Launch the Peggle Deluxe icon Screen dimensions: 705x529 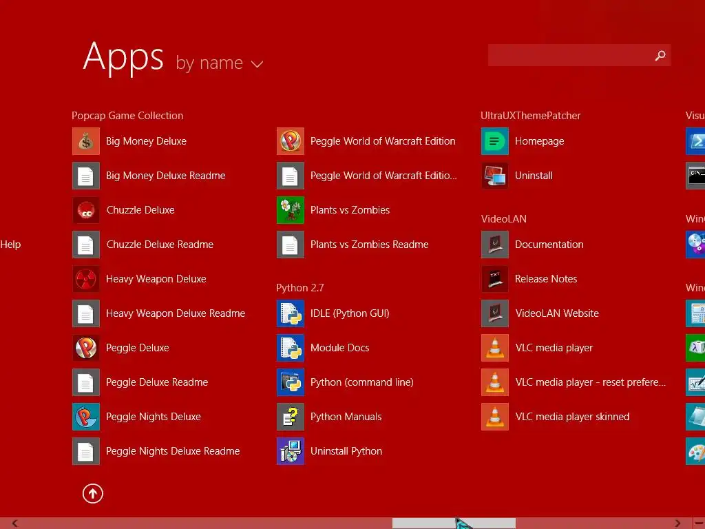(x=86, y=348)
